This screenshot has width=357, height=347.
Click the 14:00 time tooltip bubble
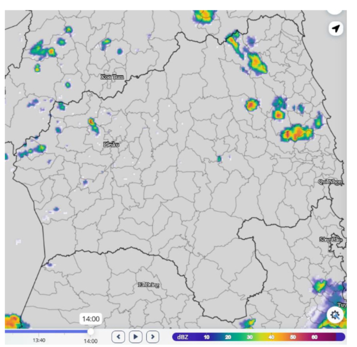tap(90, 319)
